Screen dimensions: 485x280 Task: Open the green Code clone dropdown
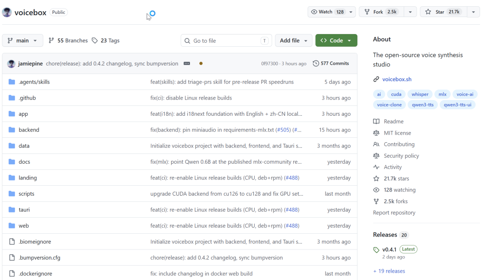(336, 40)
